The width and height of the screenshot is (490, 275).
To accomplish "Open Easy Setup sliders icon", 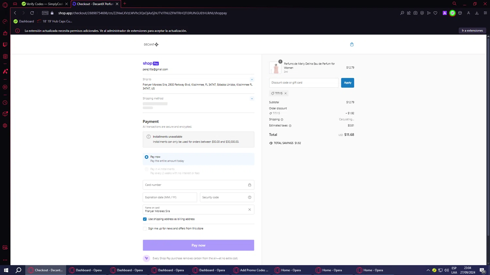I will coord(485,13).
